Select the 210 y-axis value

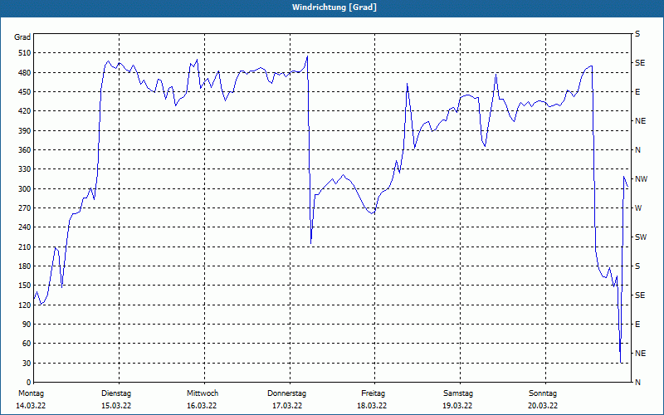click(x=25, y=247)
